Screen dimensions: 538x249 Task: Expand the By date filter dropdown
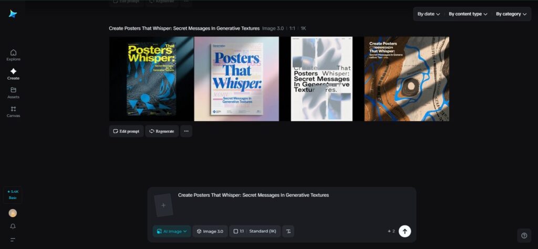click(x=429, y=14)
